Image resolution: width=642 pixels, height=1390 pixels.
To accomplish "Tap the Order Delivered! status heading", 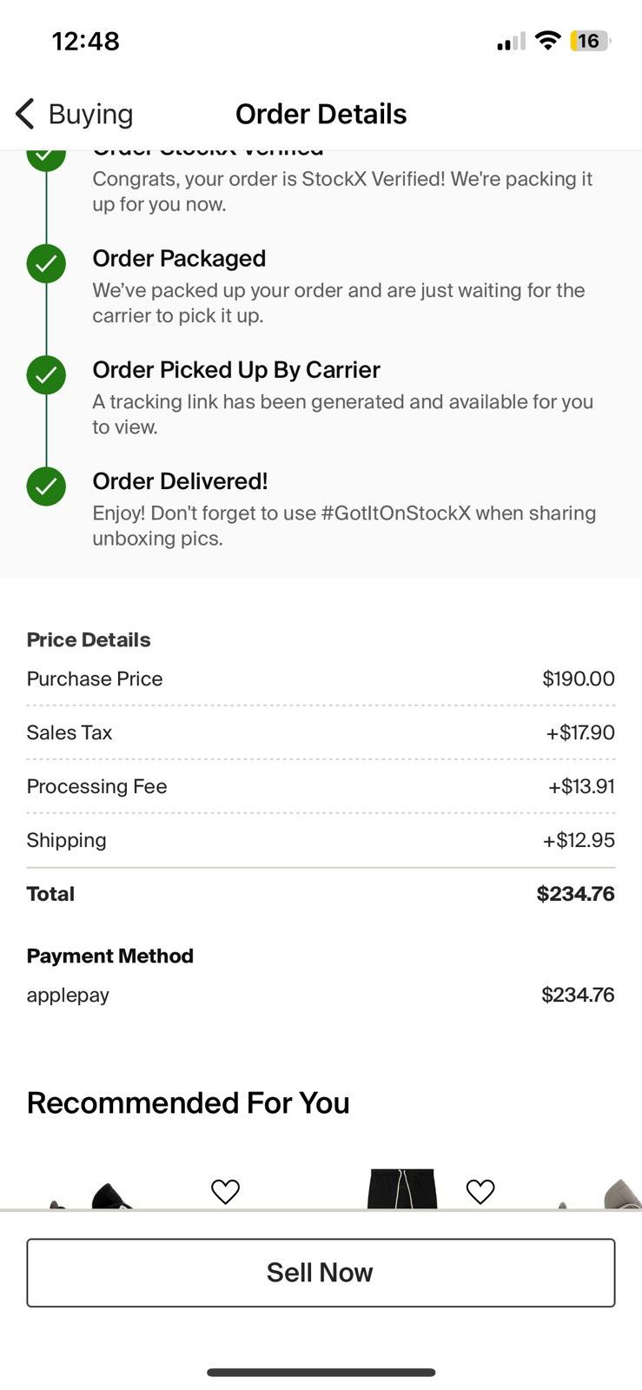I will tap(180, 481).
